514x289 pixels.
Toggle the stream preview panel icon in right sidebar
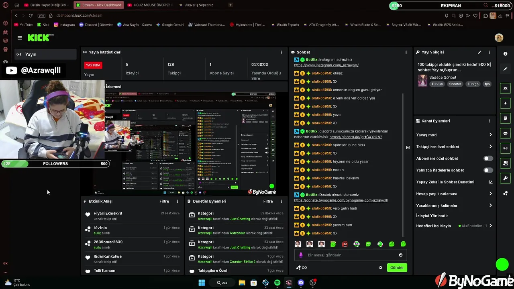pyautogui.click(x=505, y=88)
